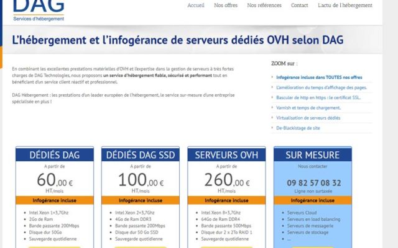Select the SERVEURS OVH plan header

click(x=226, y=154)
